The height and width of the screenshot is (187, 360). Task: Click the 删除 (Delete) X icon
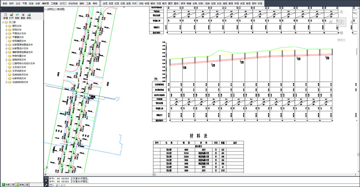23,15
